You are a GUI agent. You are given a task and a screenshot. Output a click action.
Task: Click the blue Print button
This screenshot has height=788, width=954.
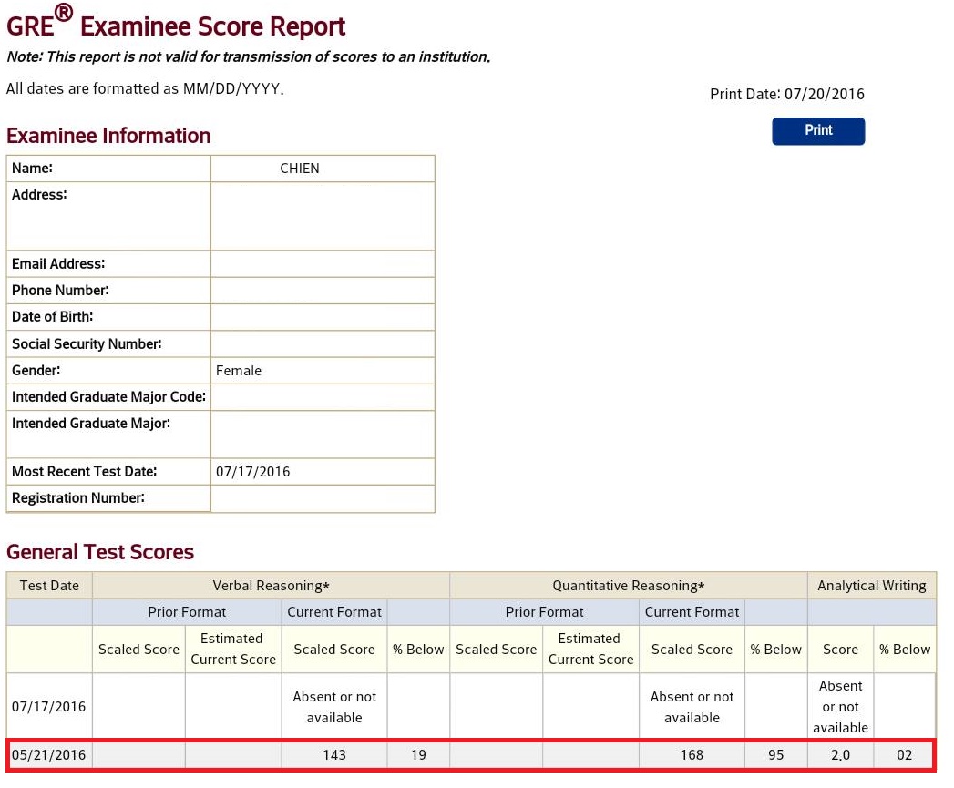(x=818, y=131)
